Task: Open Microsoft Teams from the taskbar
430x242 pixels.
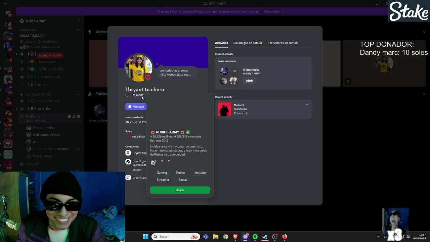Action: 206,237
